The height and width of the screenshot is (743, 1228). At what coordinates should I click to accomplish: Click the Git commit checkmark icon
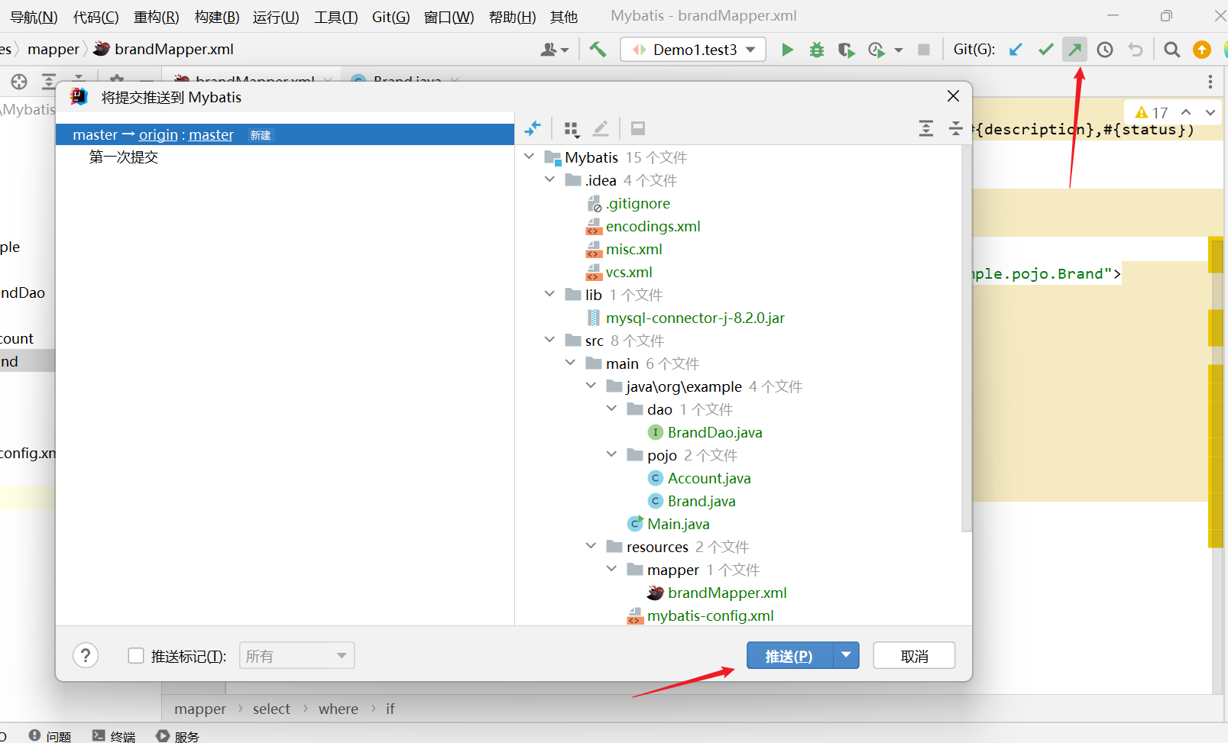pyautogui.click(x=1046, y=50)
